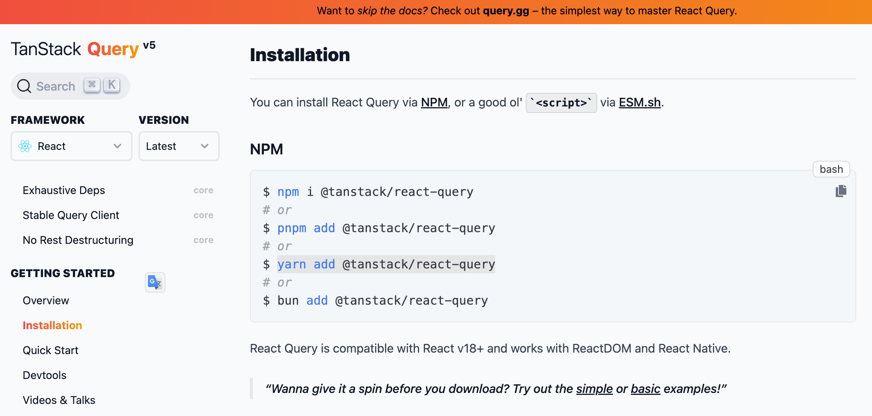
Task: Open the Framework dropdown showing React
Action: coord(71,146)
